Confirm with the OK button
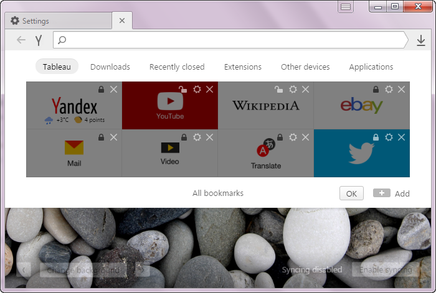 [x=351, y=193]
